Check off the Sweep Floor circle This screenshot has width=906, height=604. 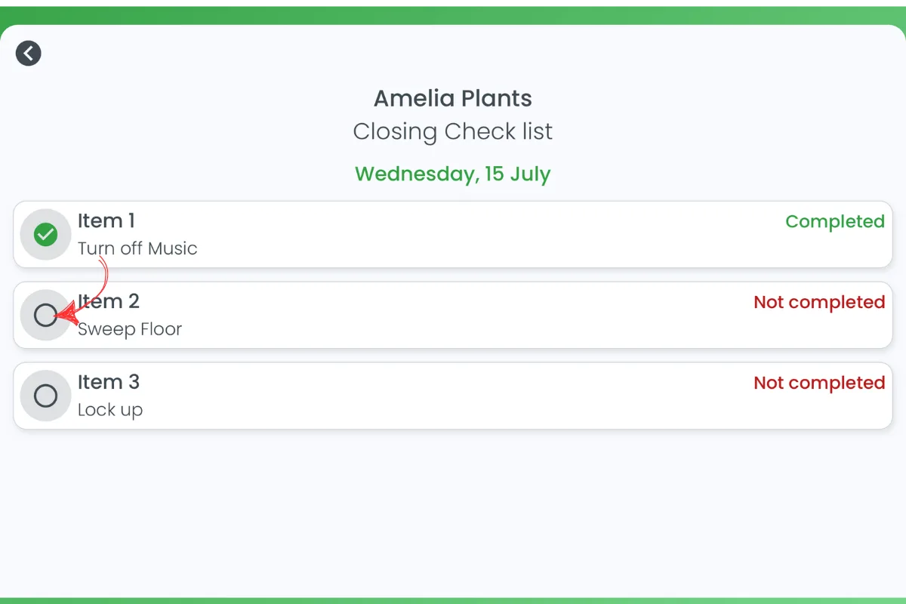46,316
